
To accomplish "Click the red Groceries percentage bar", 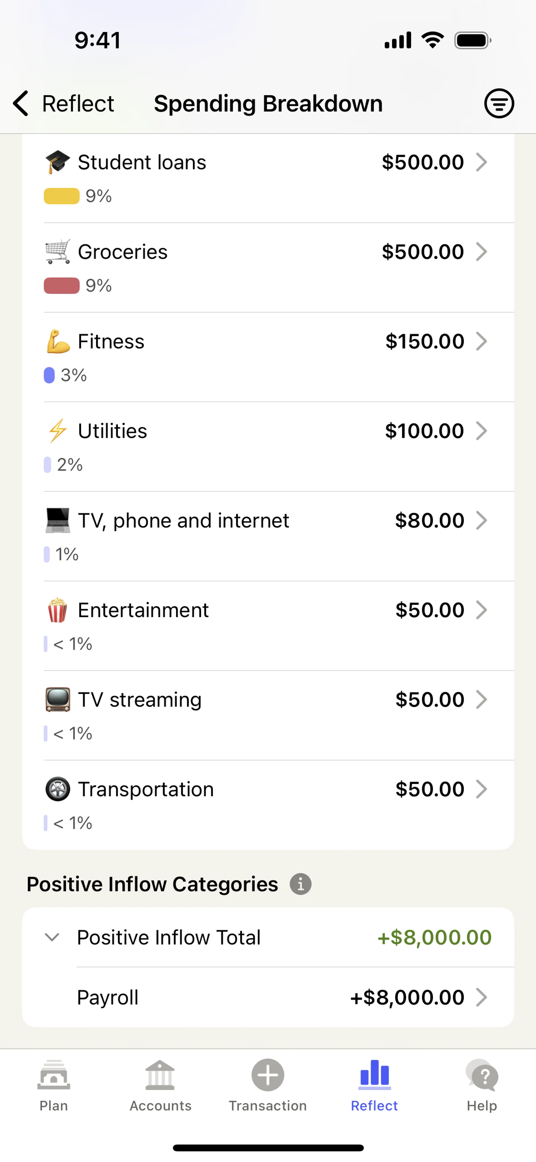I will (62, 286).
